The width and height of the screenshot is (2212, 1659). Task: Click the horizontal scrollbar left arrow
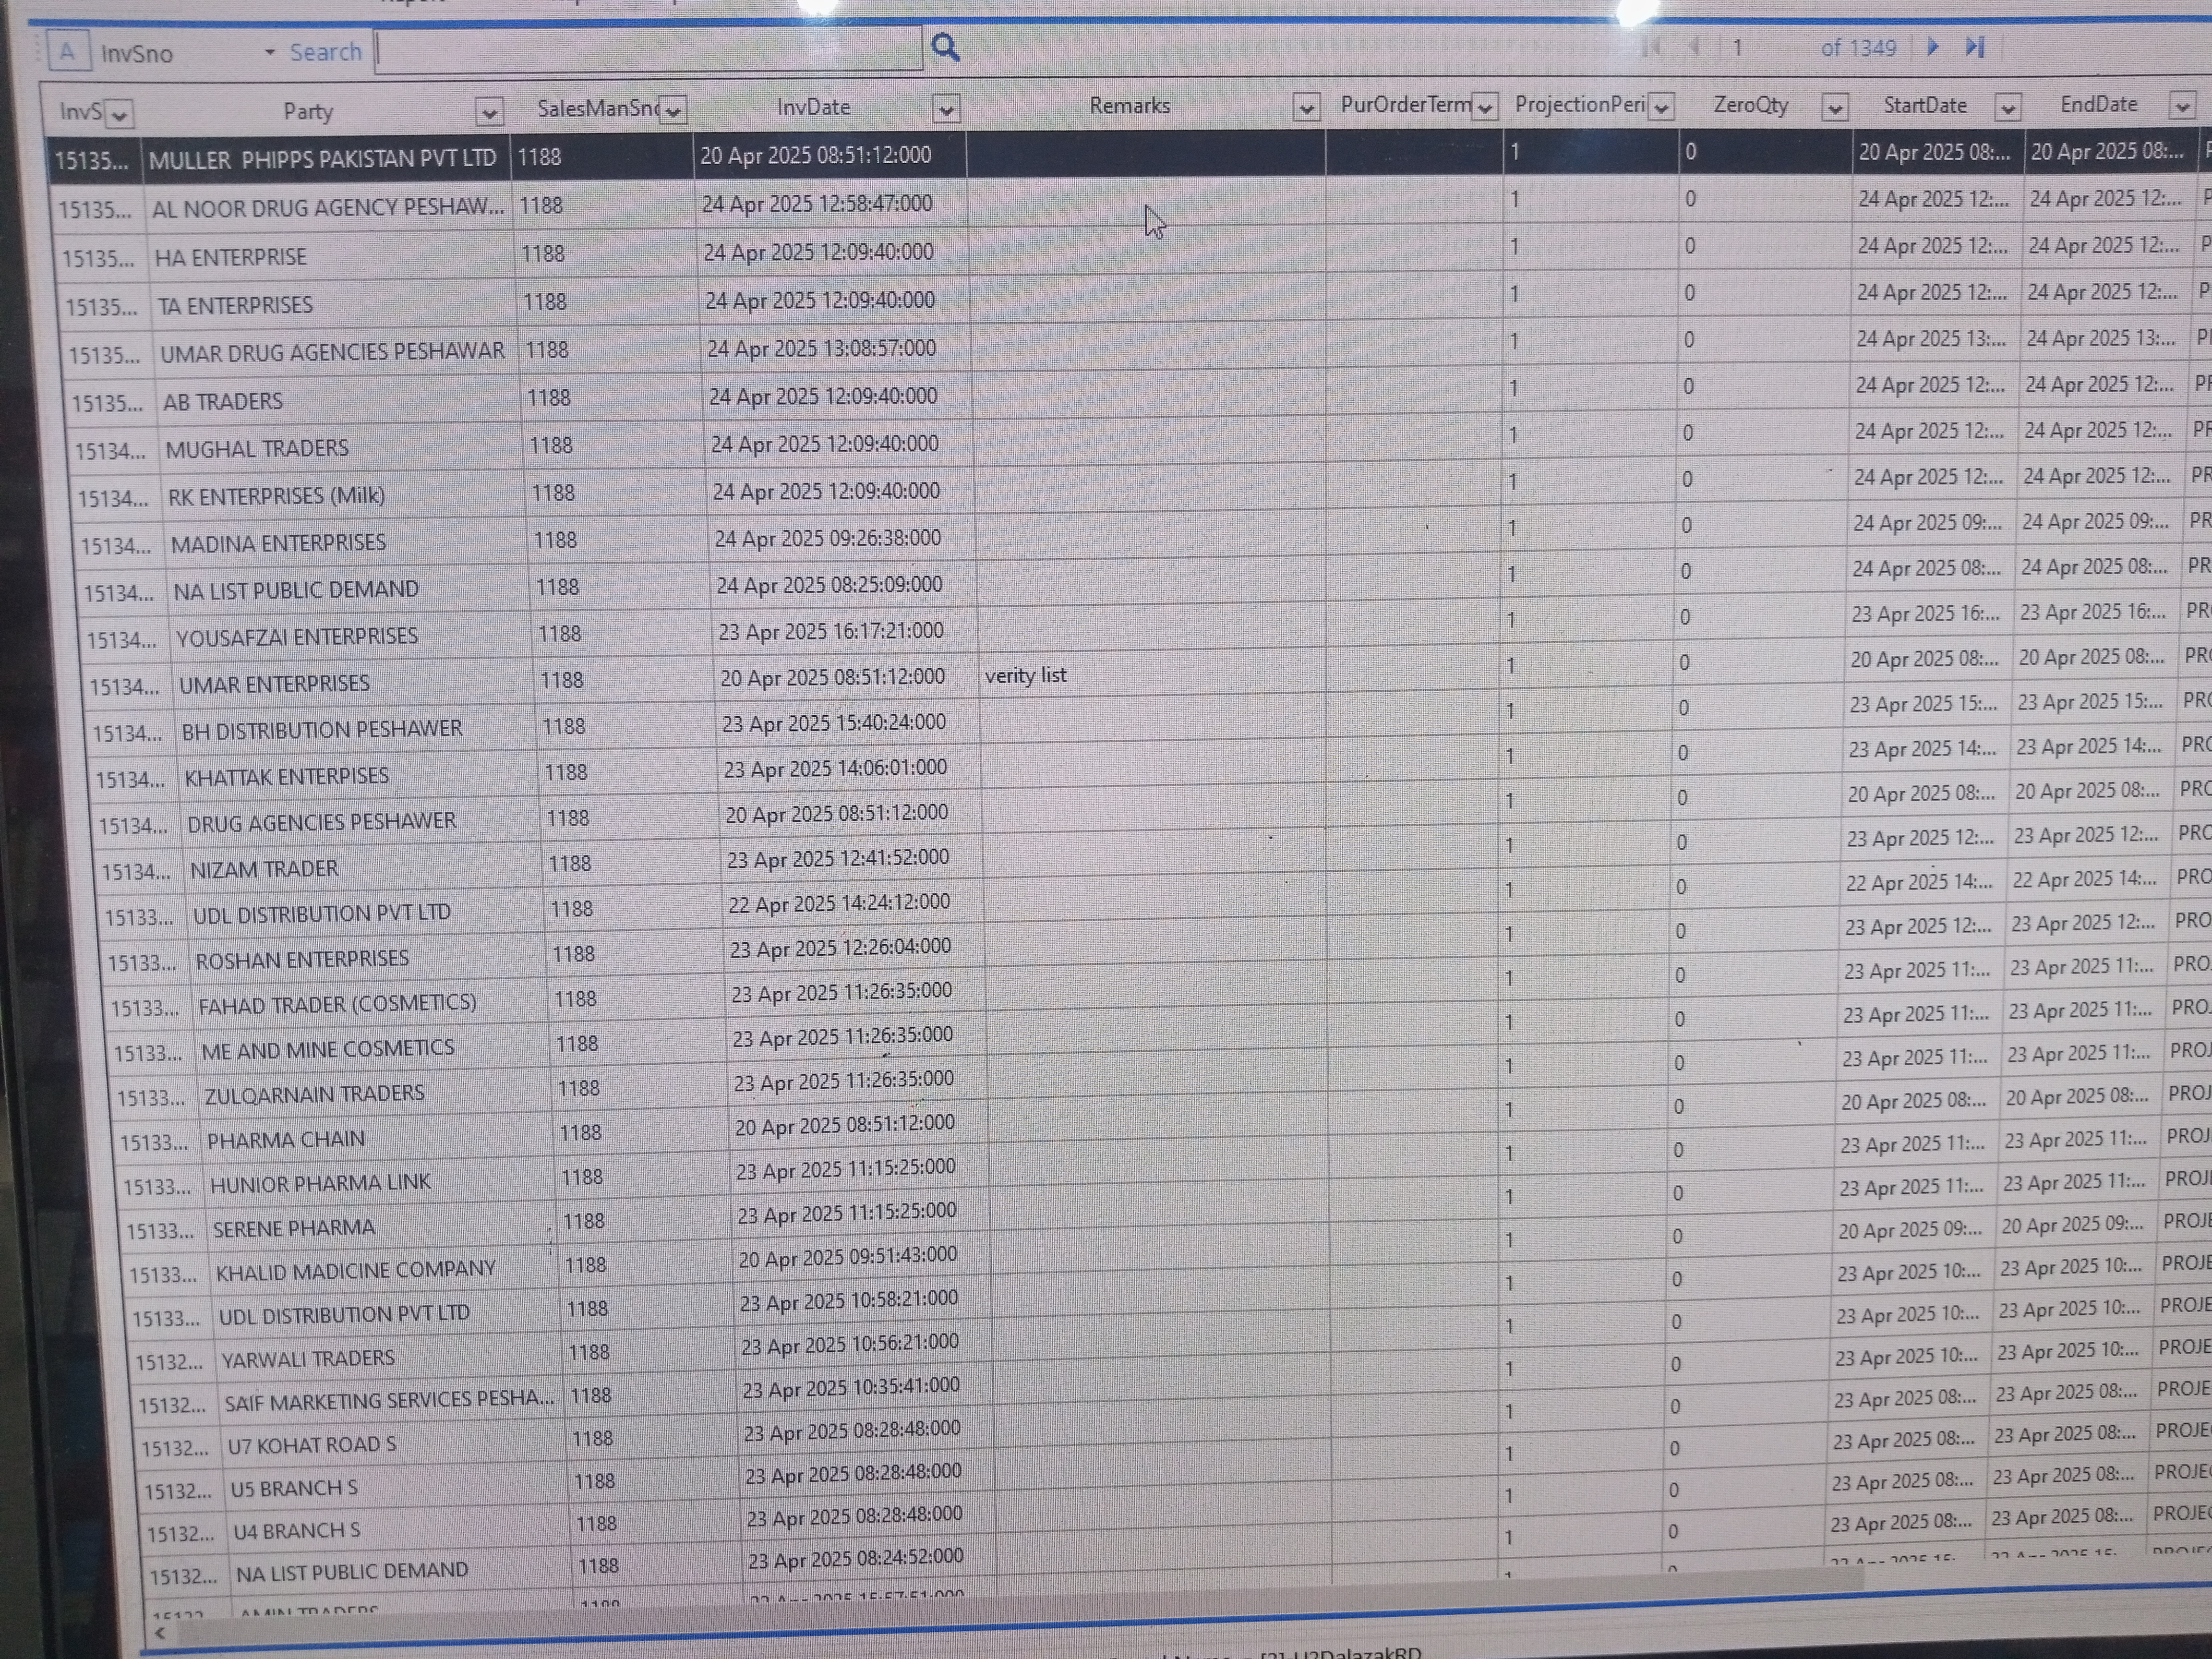point(160,1633)
